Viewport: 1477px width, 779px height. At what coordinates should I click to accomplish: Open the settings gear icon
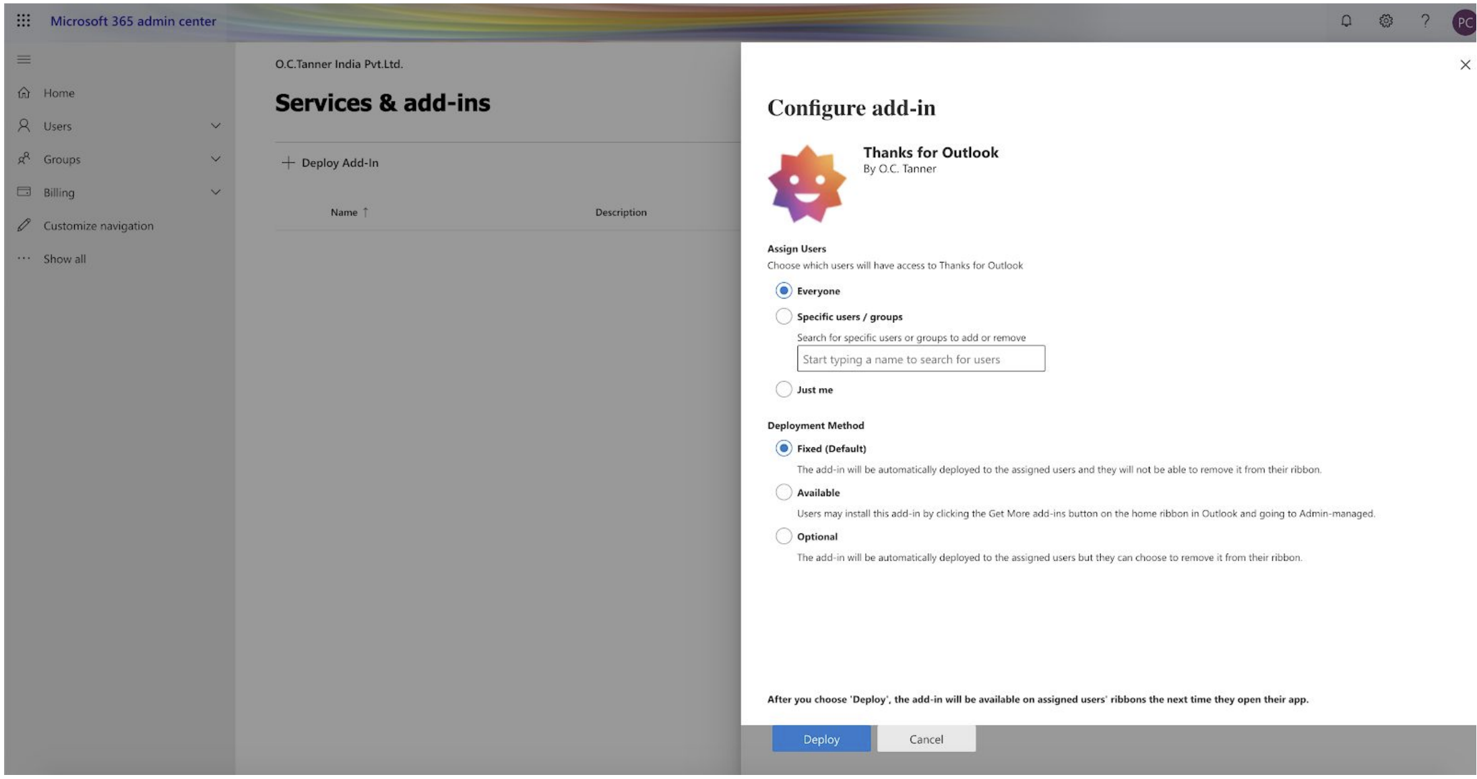1385,21
